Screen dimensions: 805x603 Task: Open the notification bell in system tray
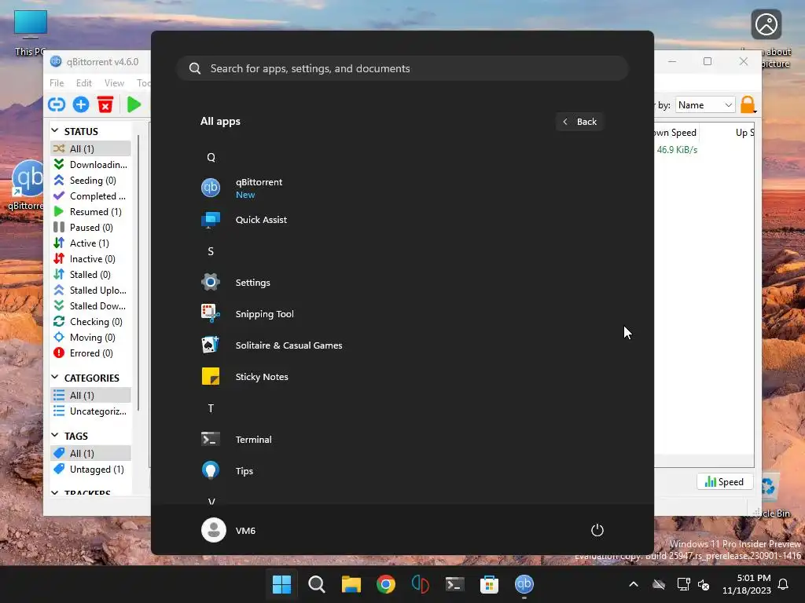click(x=784, y=584)
